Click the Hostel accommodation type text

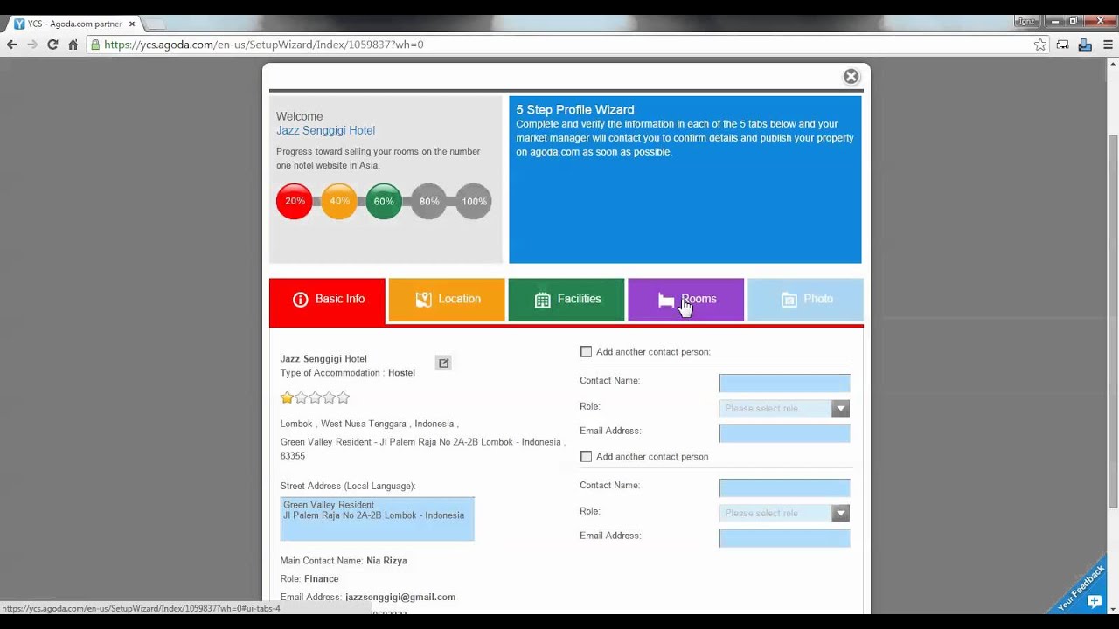click(402, 373)
